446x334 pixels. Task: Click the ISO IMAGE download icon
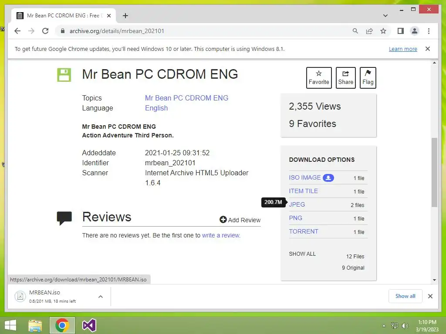(x=328, y=178)
